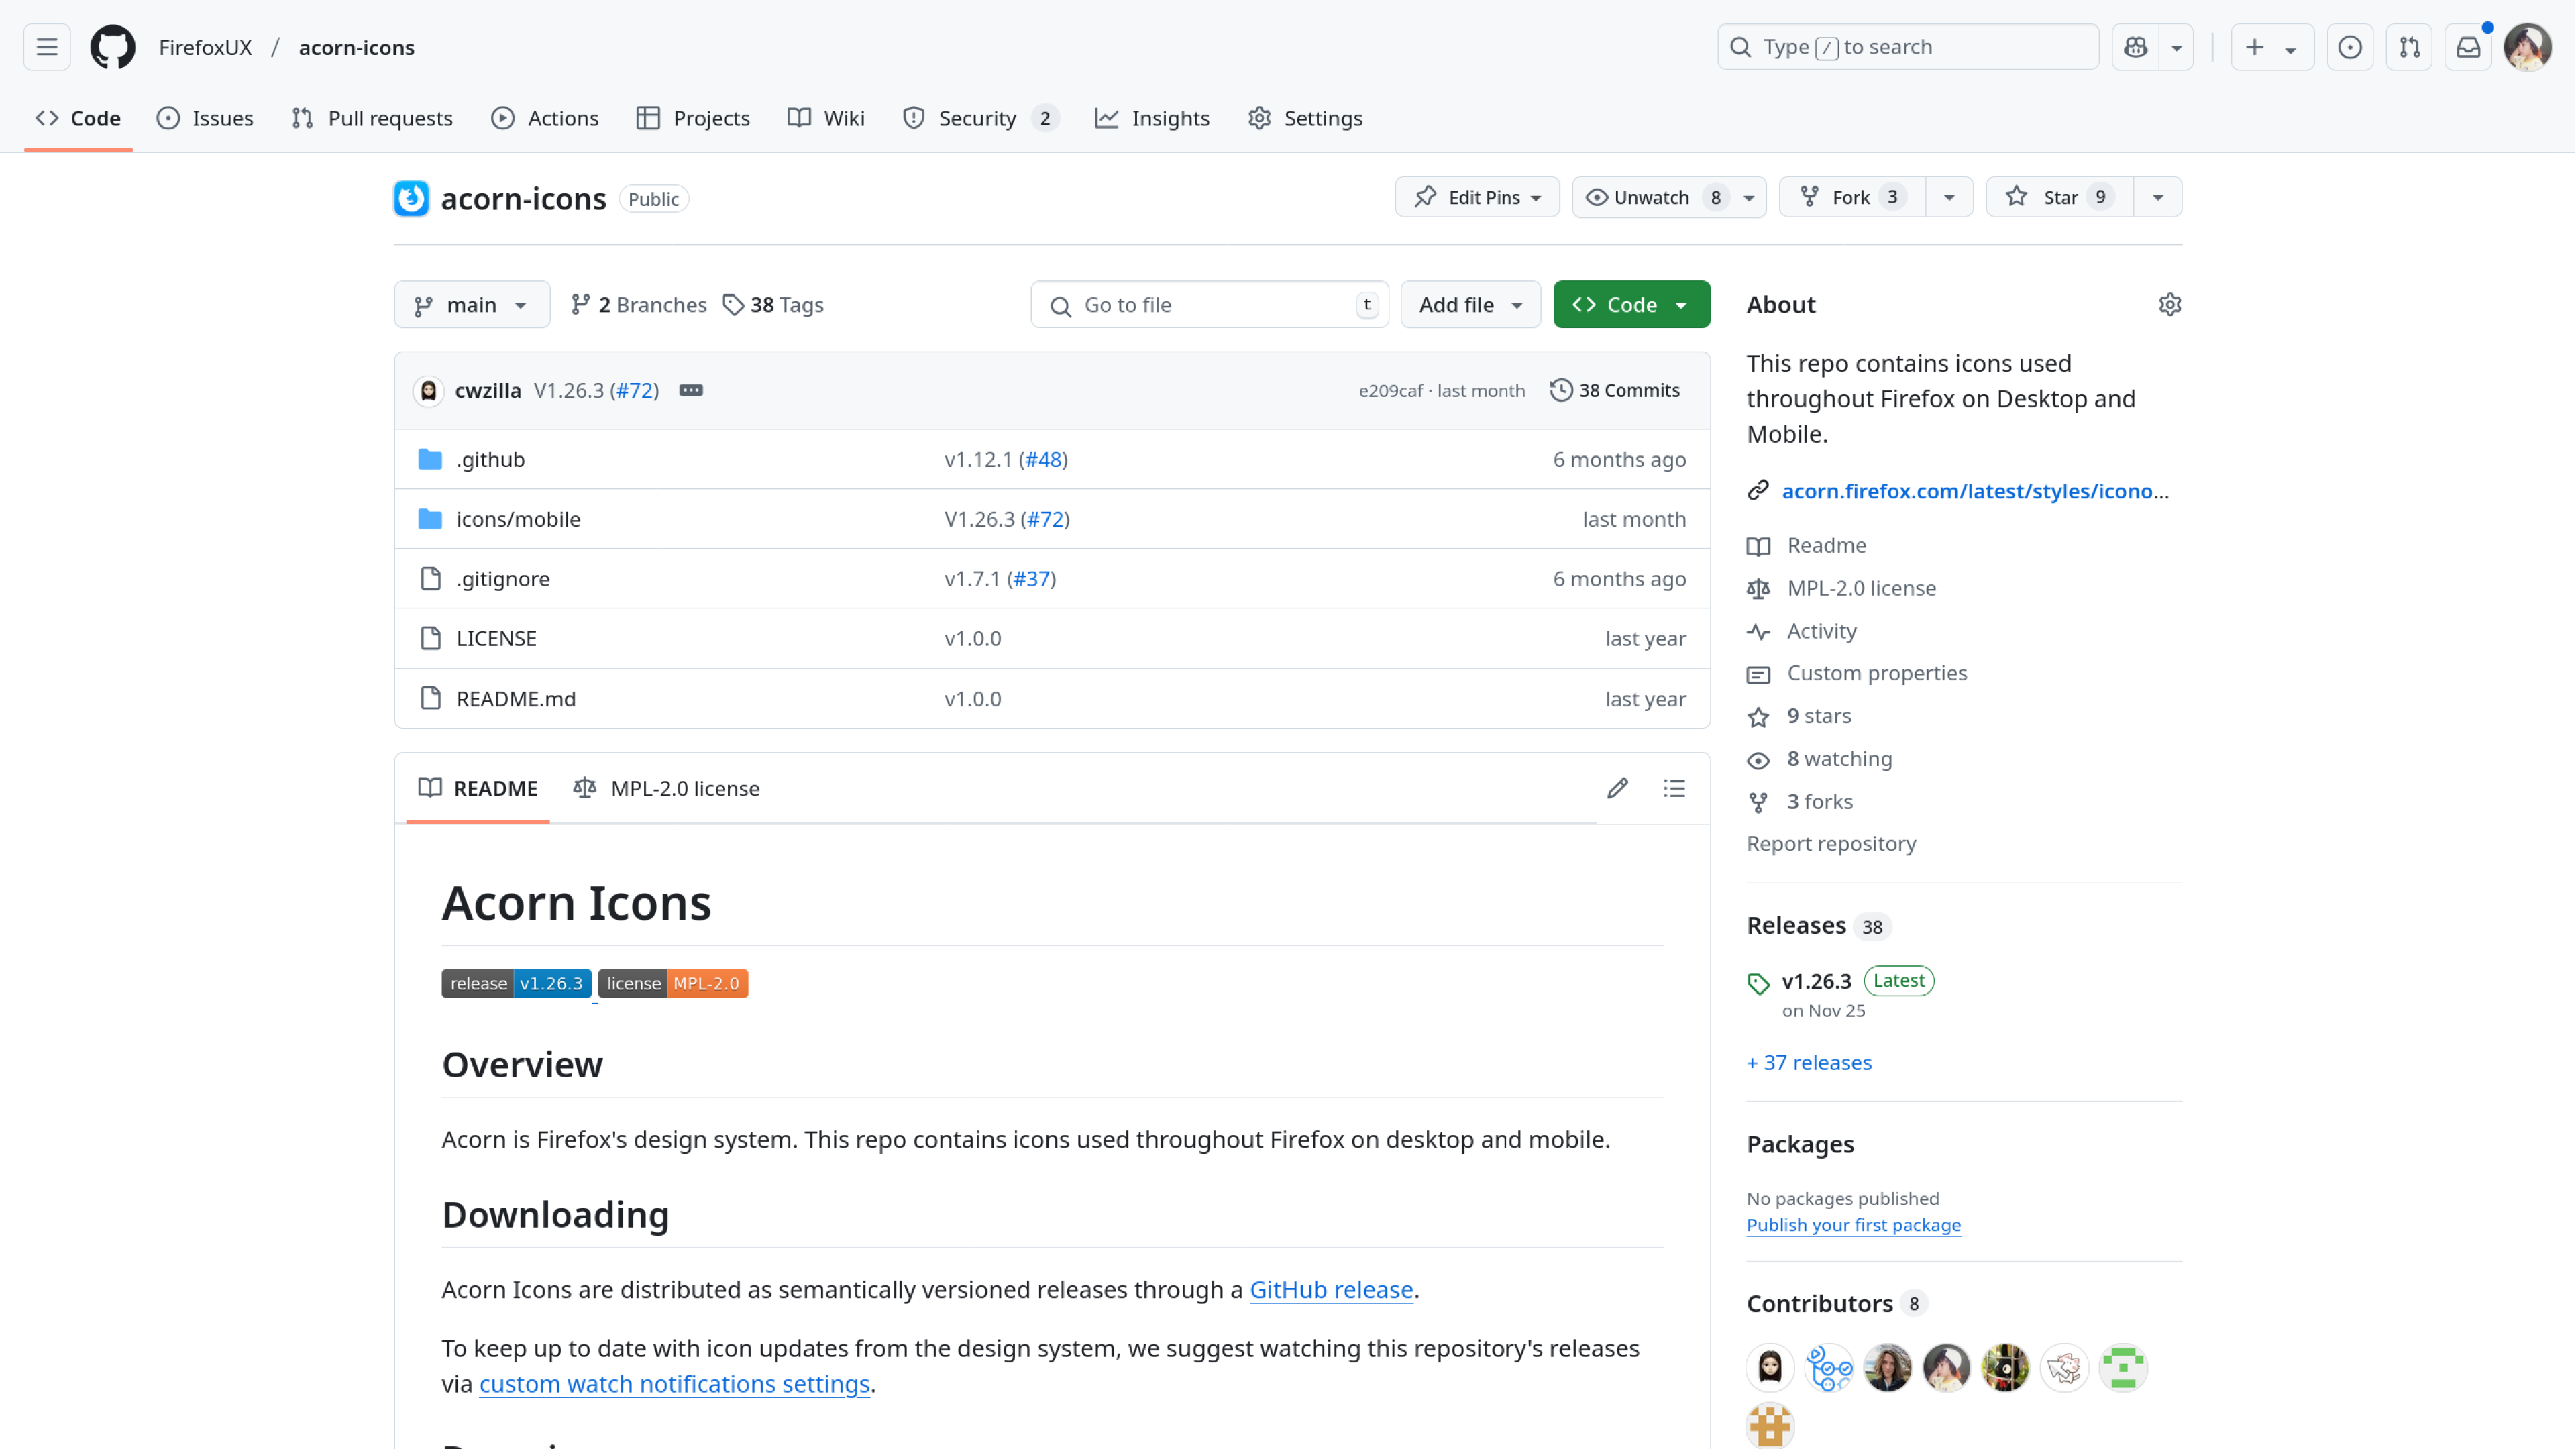Open the Insights tab

coord(1152,118)
